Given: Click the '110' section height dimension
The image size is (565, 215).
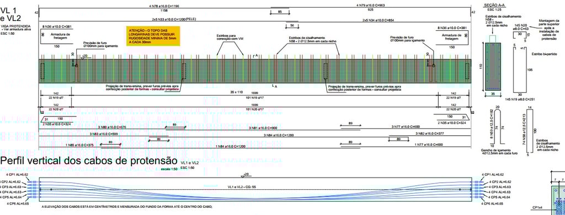Looking at the screenshot, I should coord(481,67).
